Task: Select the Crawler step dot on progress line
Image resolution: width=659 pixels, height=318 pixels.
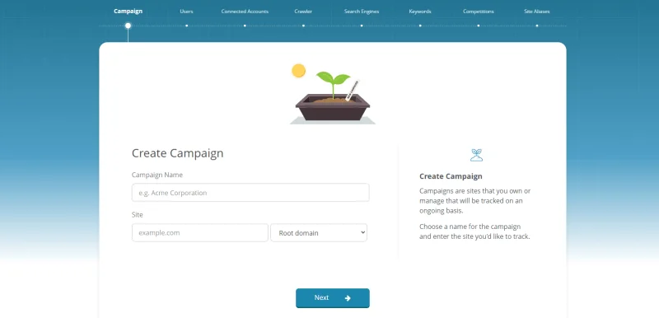Action: 303,26
